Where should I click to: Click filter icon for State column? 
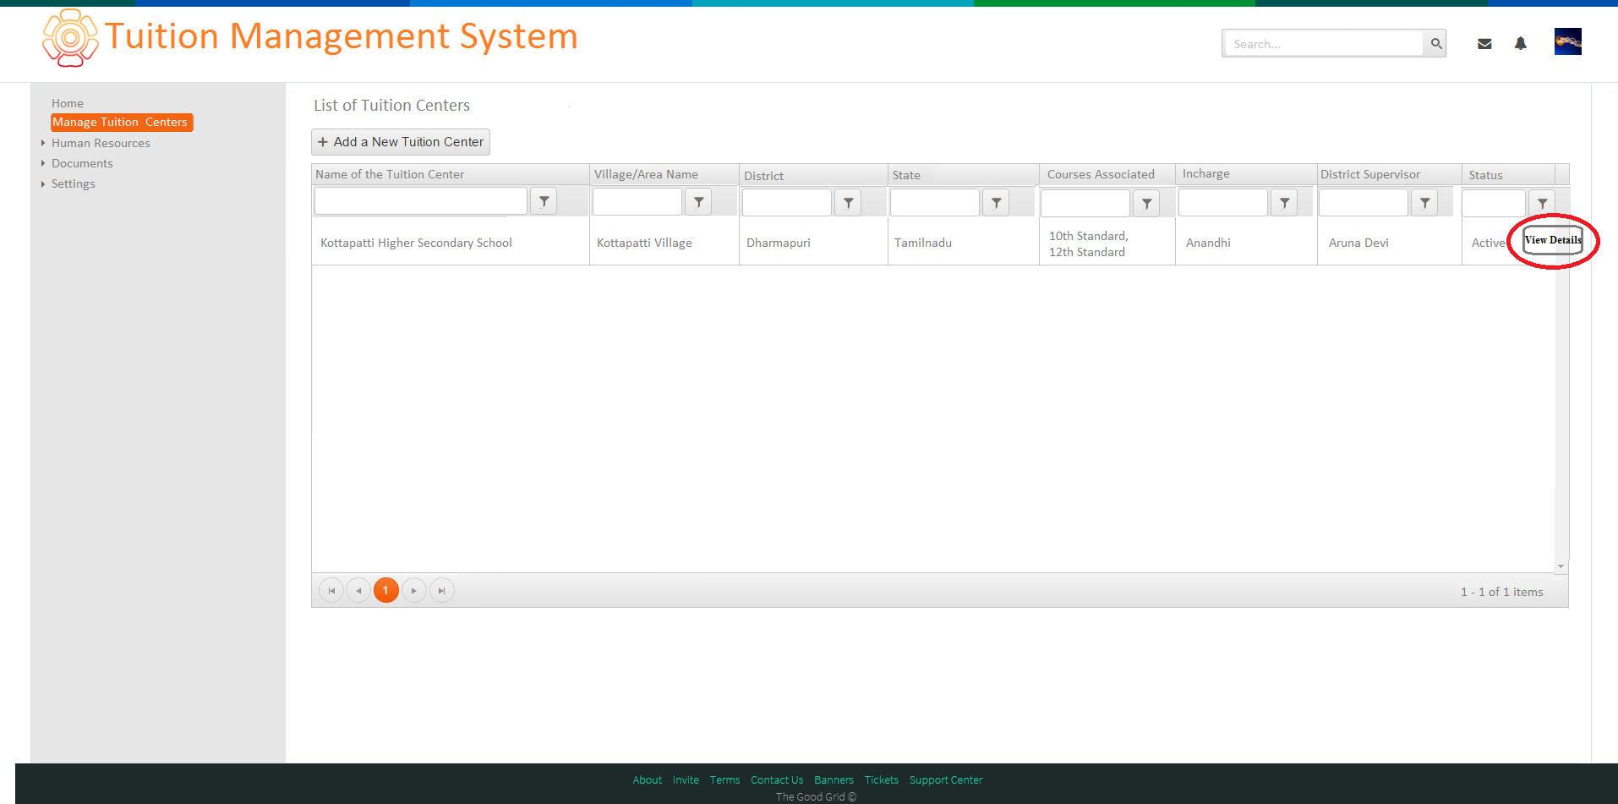[996, 203]
